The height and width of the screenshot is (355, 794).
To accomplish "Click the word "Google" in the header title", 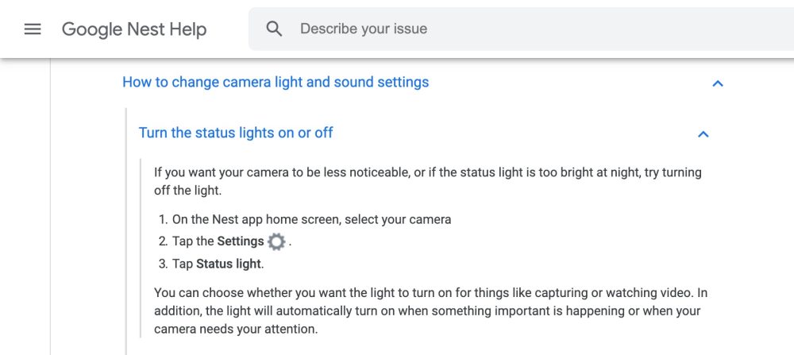I will pos(91,29).
